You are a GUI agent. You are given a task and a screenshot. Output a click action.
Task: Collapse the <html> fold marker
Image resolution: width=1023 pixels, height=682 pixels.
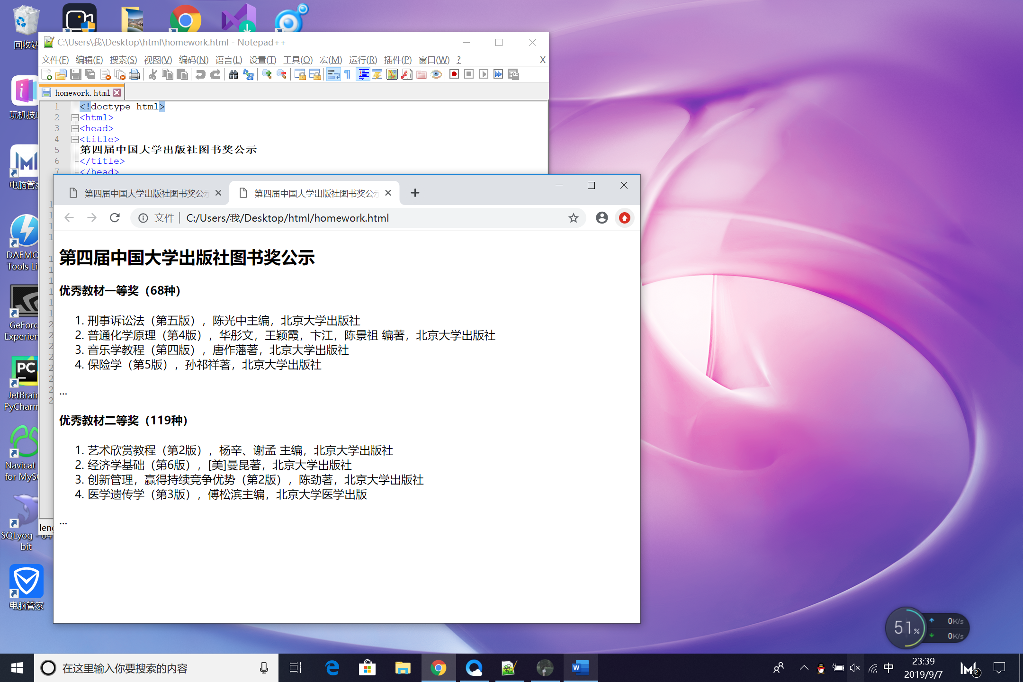pyautogui.click(x=75, y=117)
